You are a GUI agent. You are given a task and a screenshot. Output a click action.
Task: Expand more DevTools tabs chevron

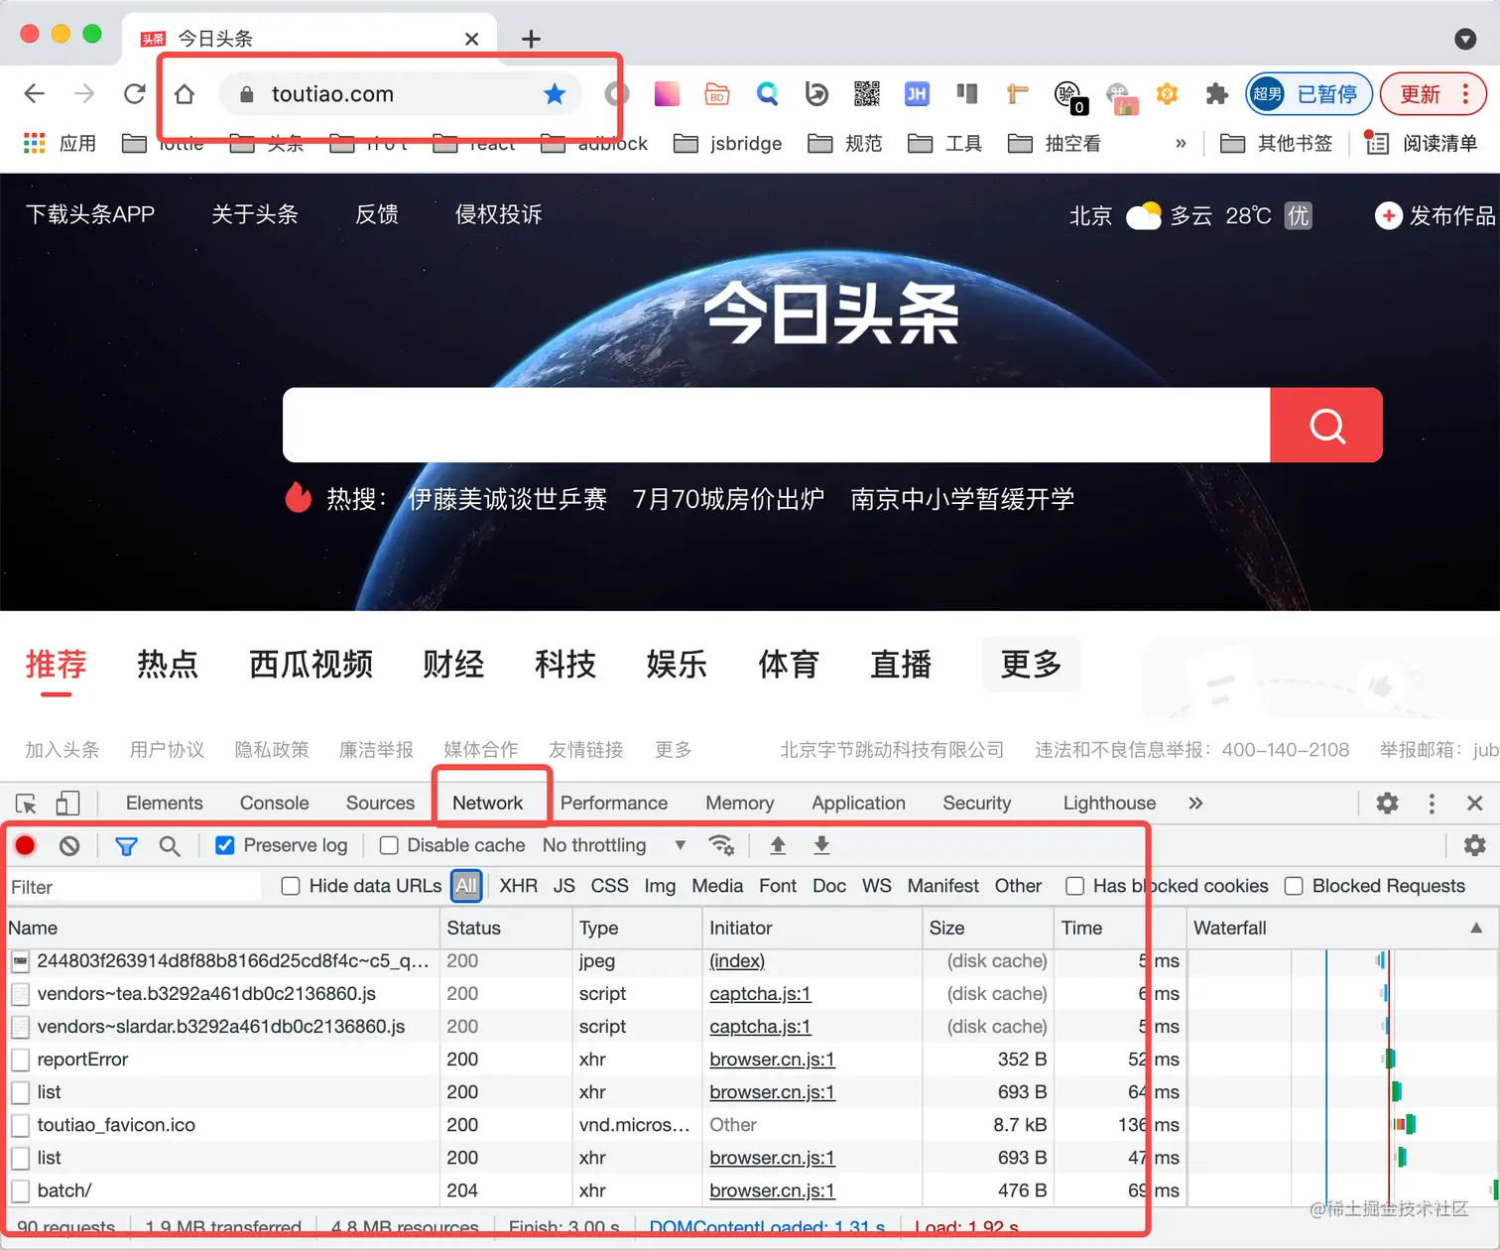(x=1195, y=804)
